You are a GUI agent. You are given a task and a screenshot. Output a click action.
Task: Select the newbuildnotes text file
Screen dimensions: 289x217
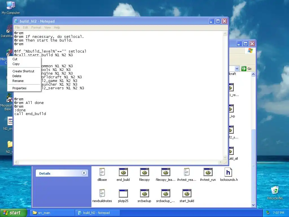pos(102,196)
